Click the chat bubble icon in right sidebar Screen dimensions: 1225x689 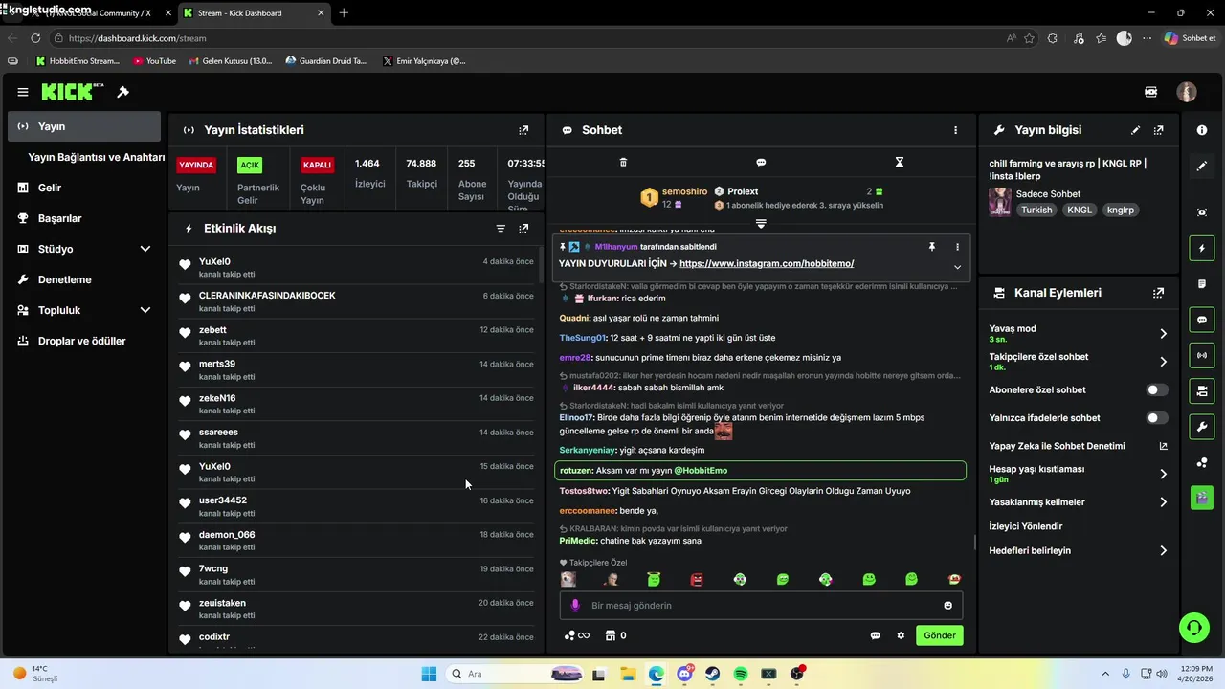pos(1202,320)
